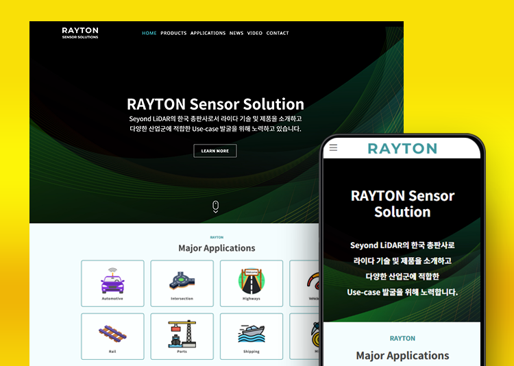
Task: Select the Automotive car icon
Action: (112, 280)
